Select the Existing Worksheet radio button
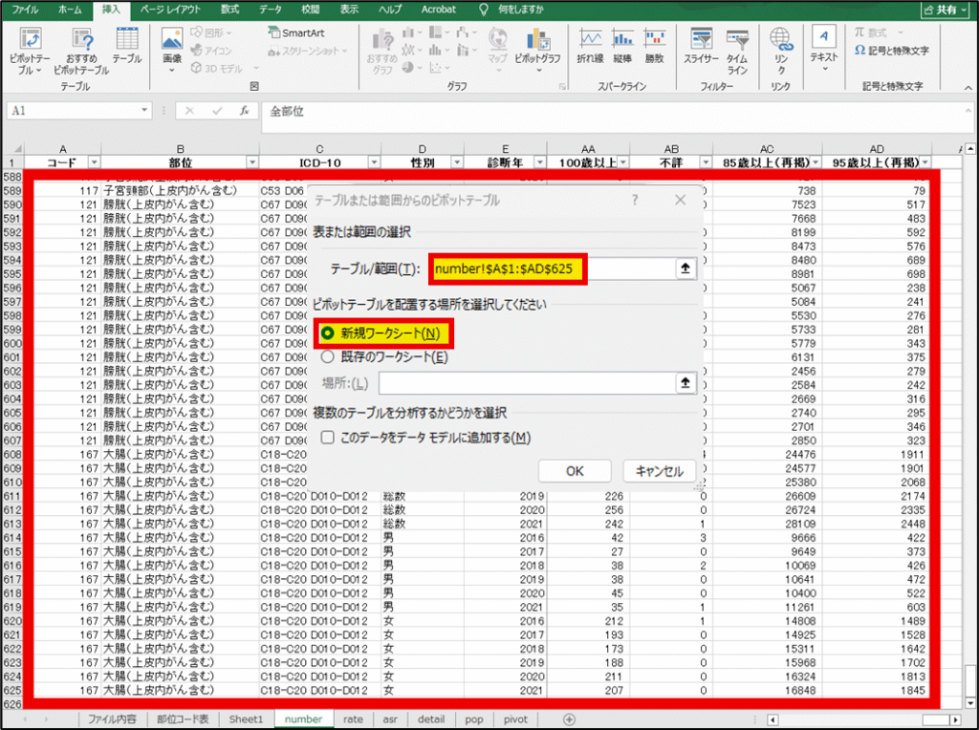The height and width of the screenshot is (730, 979). click(328, 357)
